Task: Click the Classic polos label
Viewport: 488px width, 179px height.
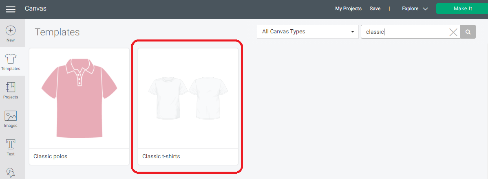Action: click(x=51, y=156)
